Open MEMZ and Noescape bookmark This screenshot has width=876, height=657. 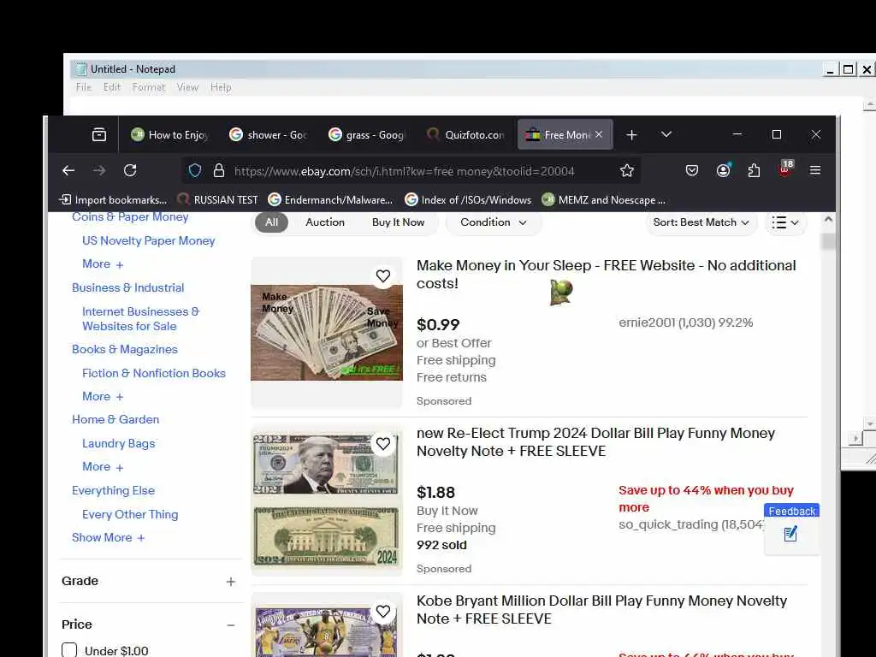[x=604, y=200]
